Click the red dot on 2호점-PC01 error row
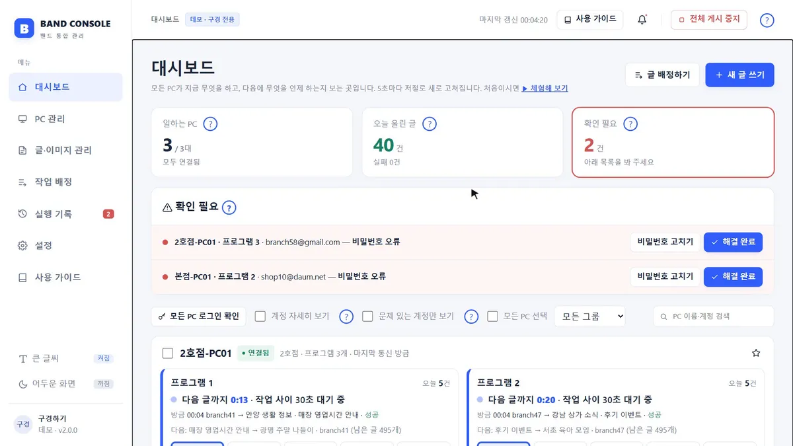 coord(165,242)
